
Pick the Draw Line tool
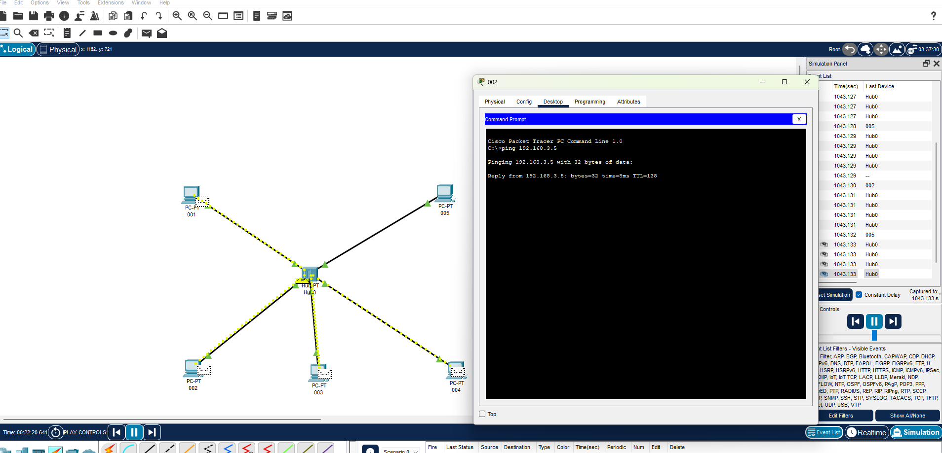coord(82,33)
